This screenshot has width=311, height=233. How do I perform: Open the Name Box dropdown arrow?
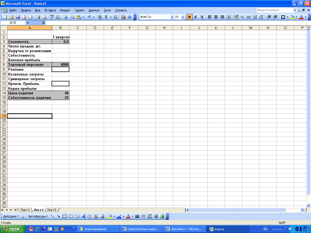(x=28, y=23)
